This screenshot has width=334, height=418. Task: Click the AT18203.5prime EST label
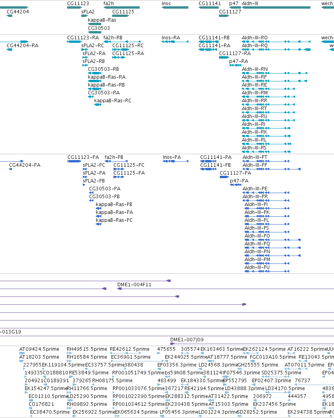tap(39, 357)
